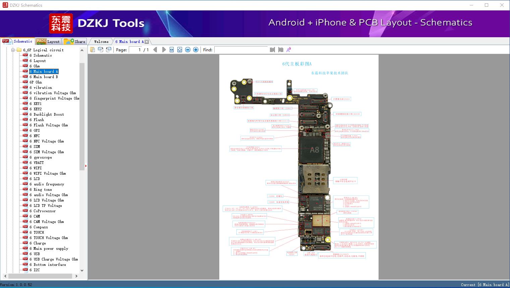The height and width of the screenshot is (288, 510).
Task: Open the 6 Backlight Boost document
Action: pos(47,114)
